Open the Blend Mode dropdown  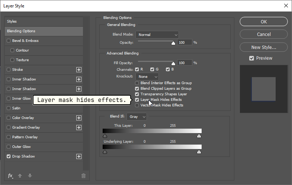[157, 35]
